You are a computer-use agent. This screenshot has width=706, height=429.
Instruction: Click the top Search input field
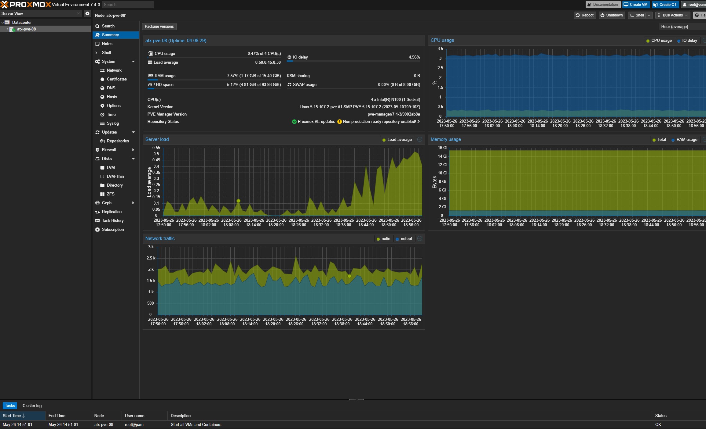[128, 5]
